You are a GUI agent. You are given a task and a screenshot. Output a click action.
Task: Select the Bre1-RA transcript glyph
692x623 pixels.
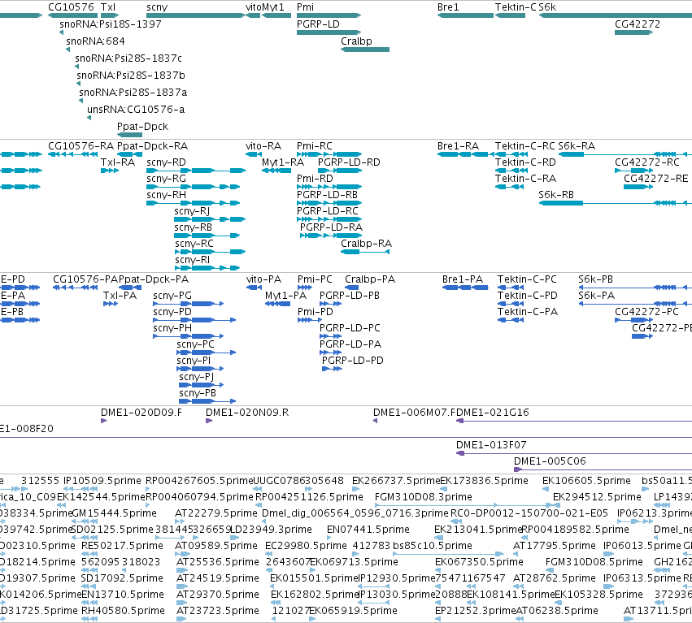coord(465,154)
